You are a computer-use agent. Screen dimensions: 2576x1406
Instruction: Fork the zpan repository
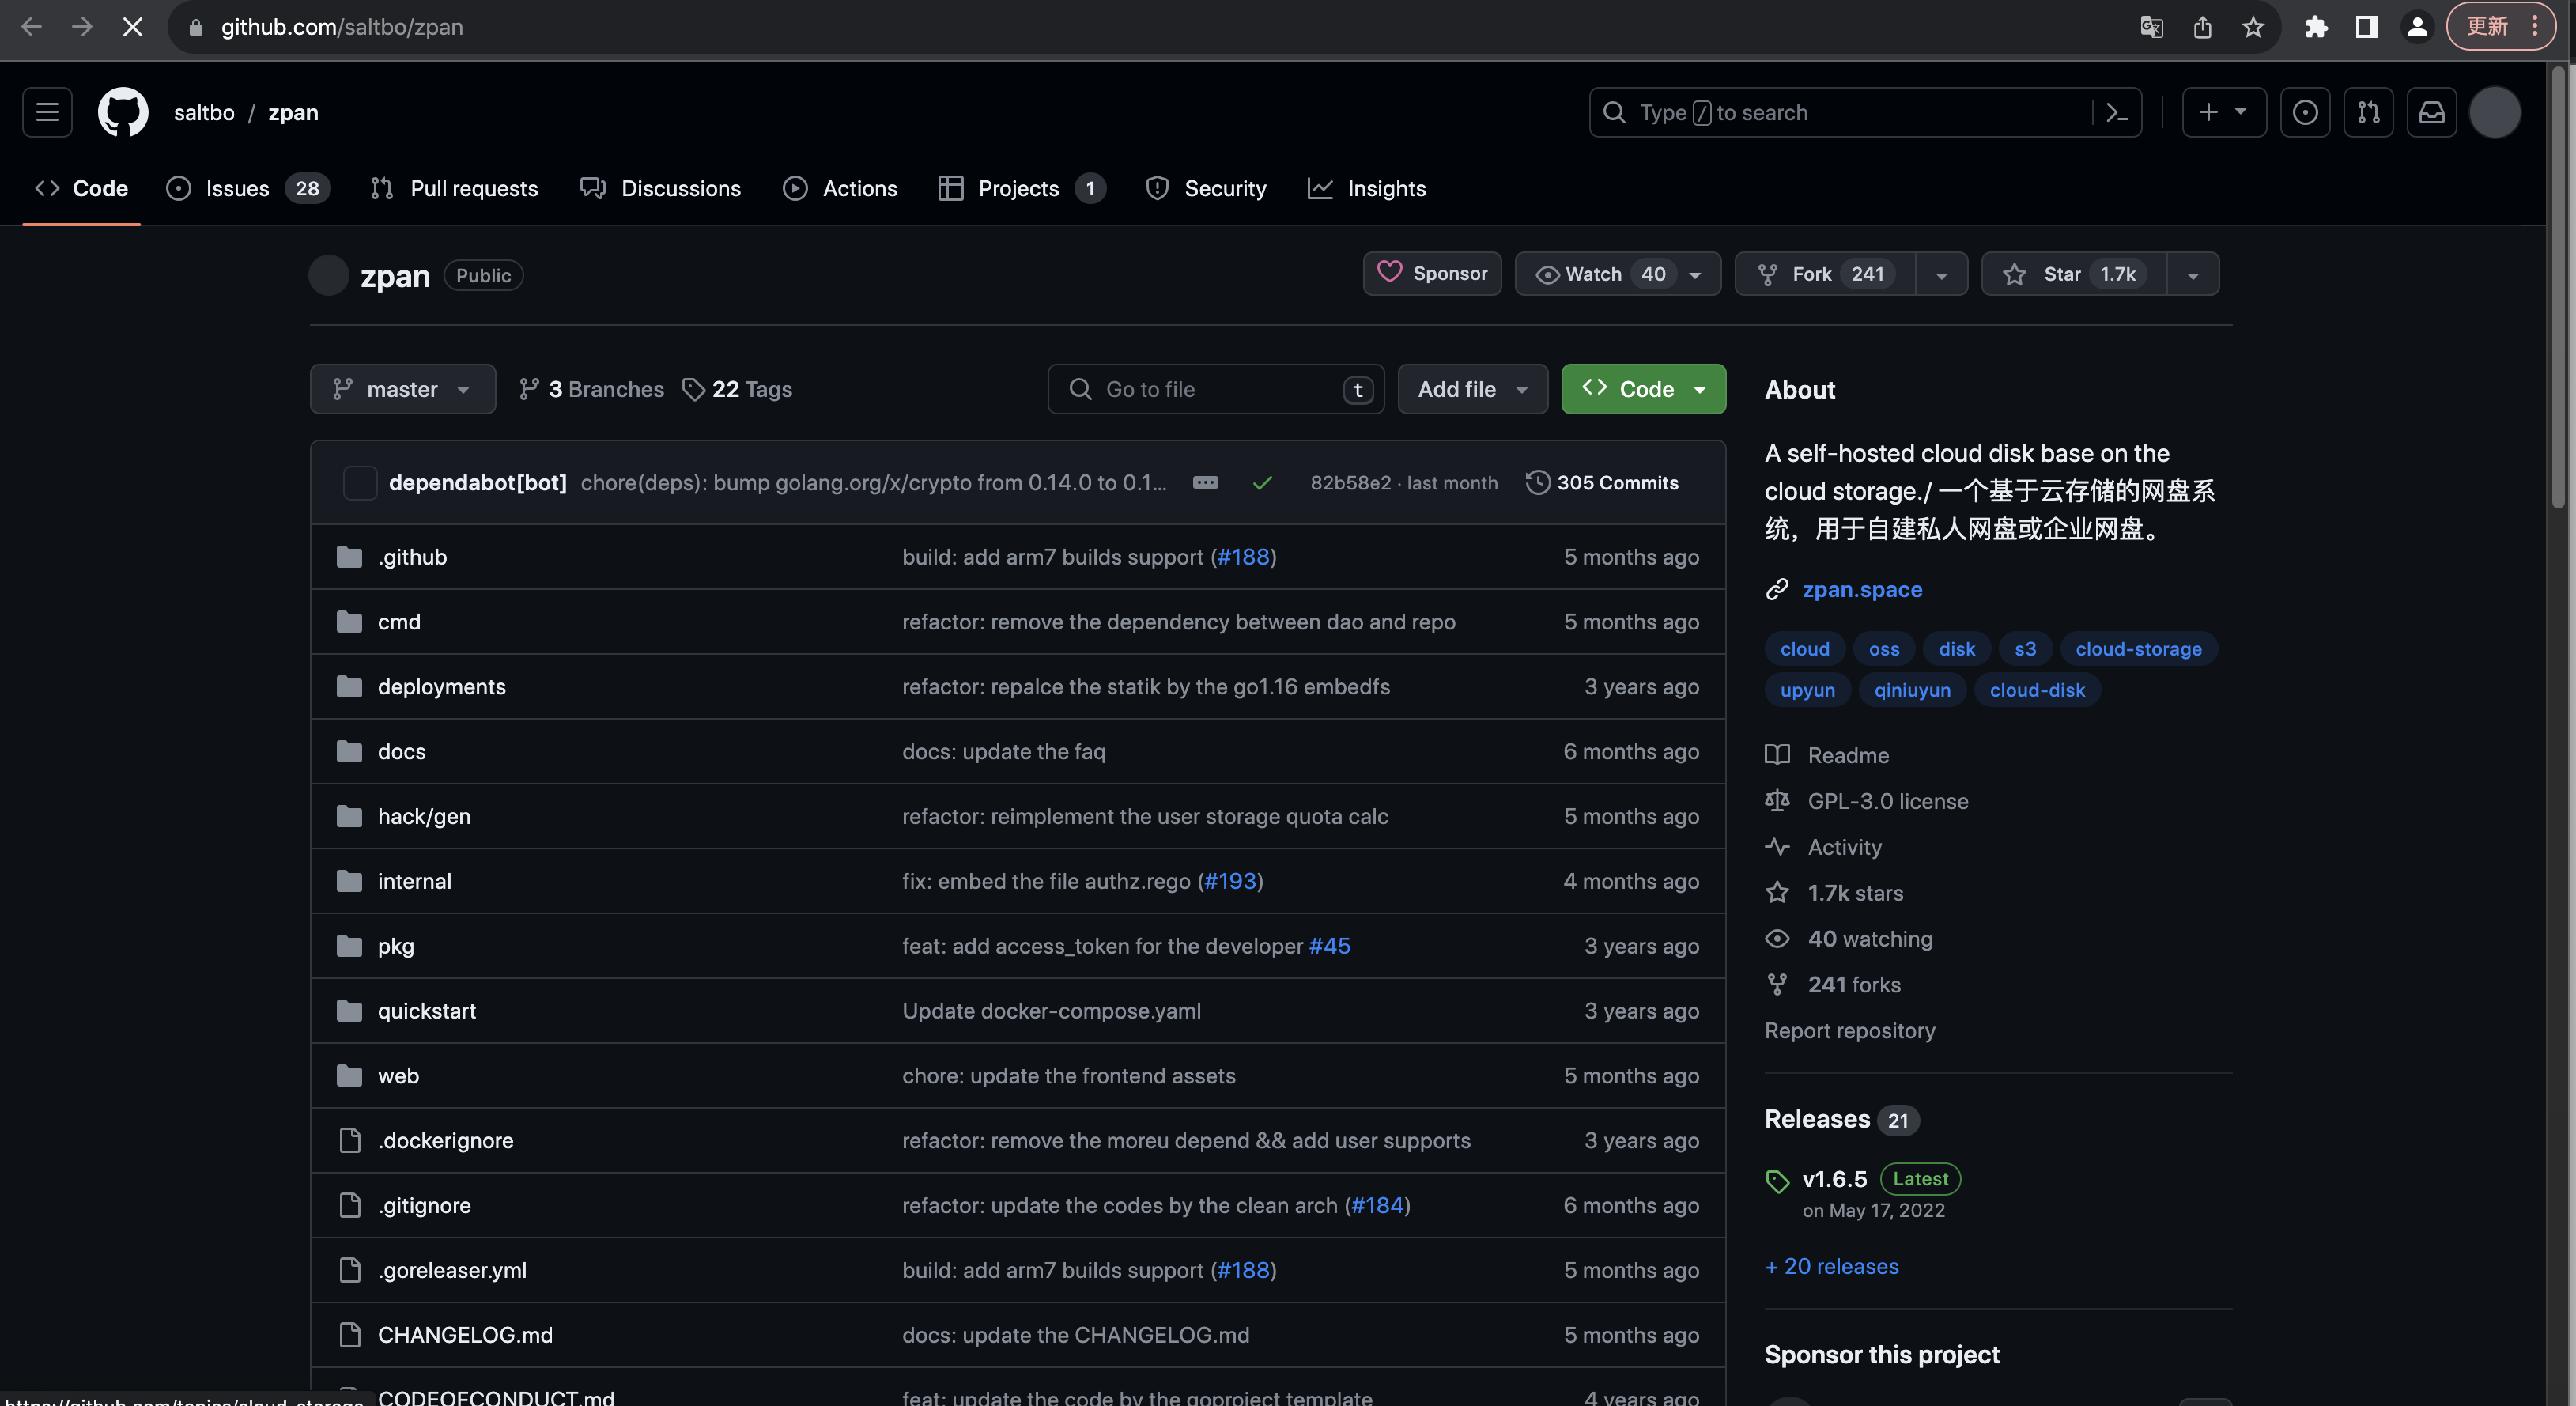1825,274
